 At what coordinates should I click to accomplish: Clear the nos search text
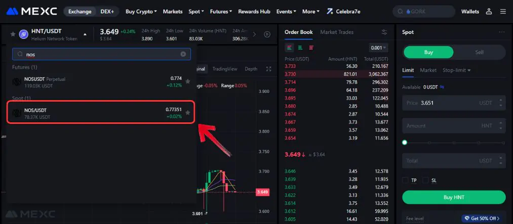tap(183, 54)
